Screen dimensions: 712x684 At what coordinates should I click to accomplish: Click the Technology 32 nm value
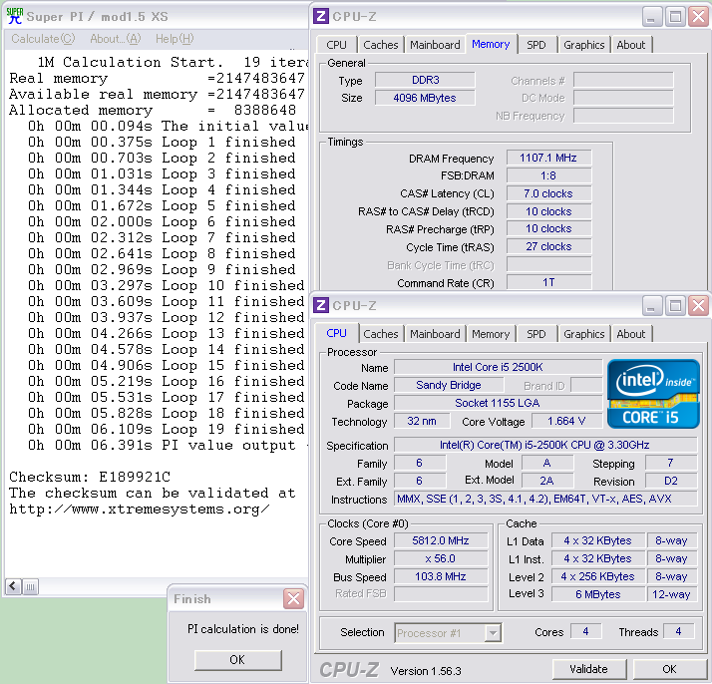pyautogui.click(x=422, y=421)
